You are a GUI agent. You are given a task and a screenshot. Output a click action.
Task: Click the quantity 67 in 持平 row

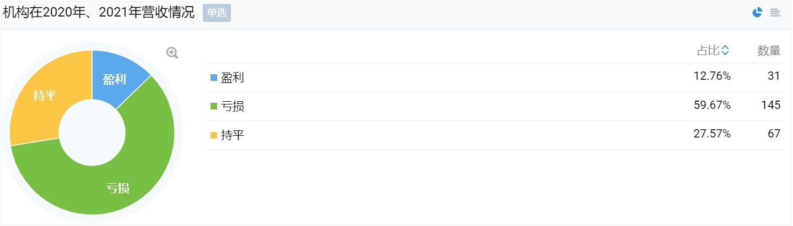coord(774,134)
